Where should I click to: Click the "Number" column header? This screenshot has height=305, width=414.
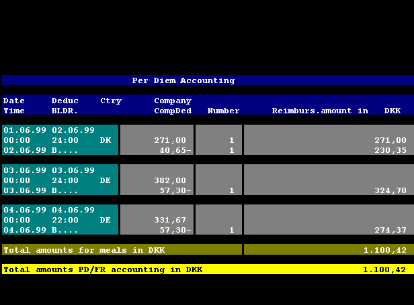(223, 111)
